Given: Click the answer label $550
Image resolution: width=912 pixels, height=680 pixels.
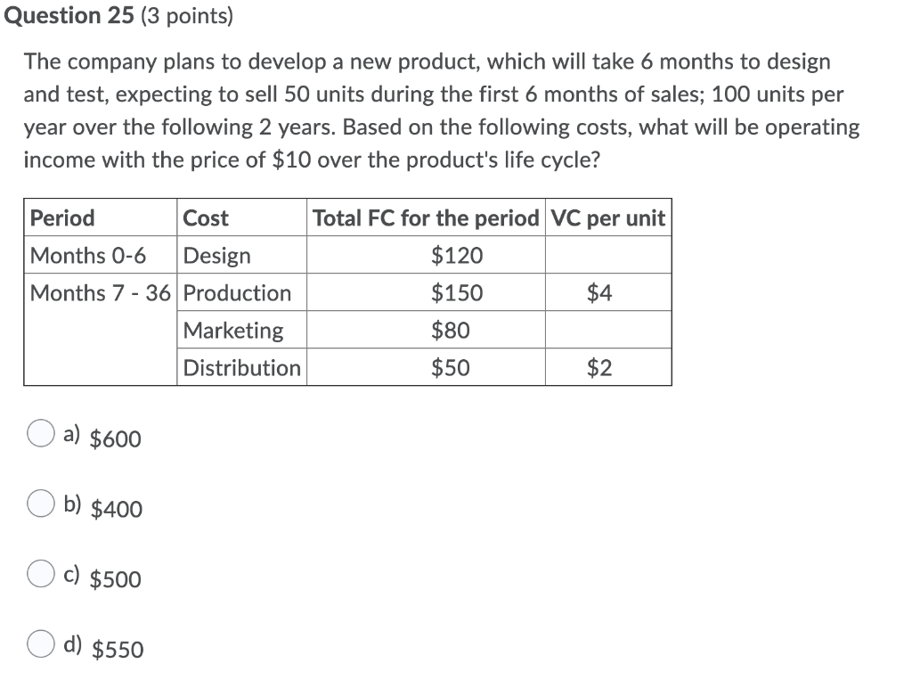Looking at the screenshot, I should (x=117, y=650).
